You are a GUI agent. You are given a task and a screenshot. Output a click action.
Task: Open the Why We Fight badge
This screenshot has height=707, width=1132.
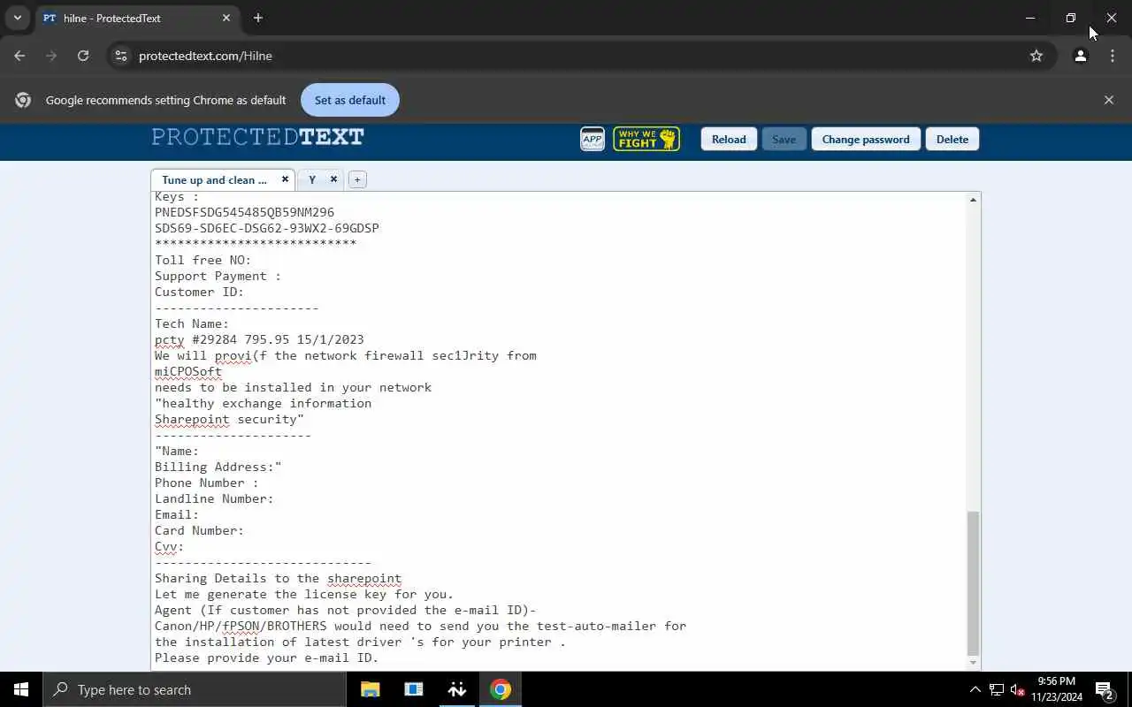click(646, 139)
